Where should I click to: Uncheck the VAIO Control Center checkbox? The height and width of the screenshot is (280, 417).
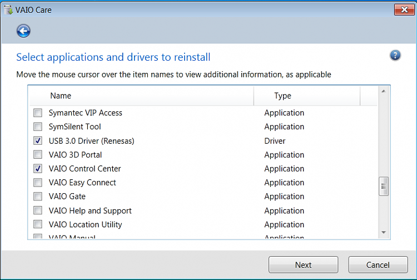pyautogui.click(x=38, y=169)
